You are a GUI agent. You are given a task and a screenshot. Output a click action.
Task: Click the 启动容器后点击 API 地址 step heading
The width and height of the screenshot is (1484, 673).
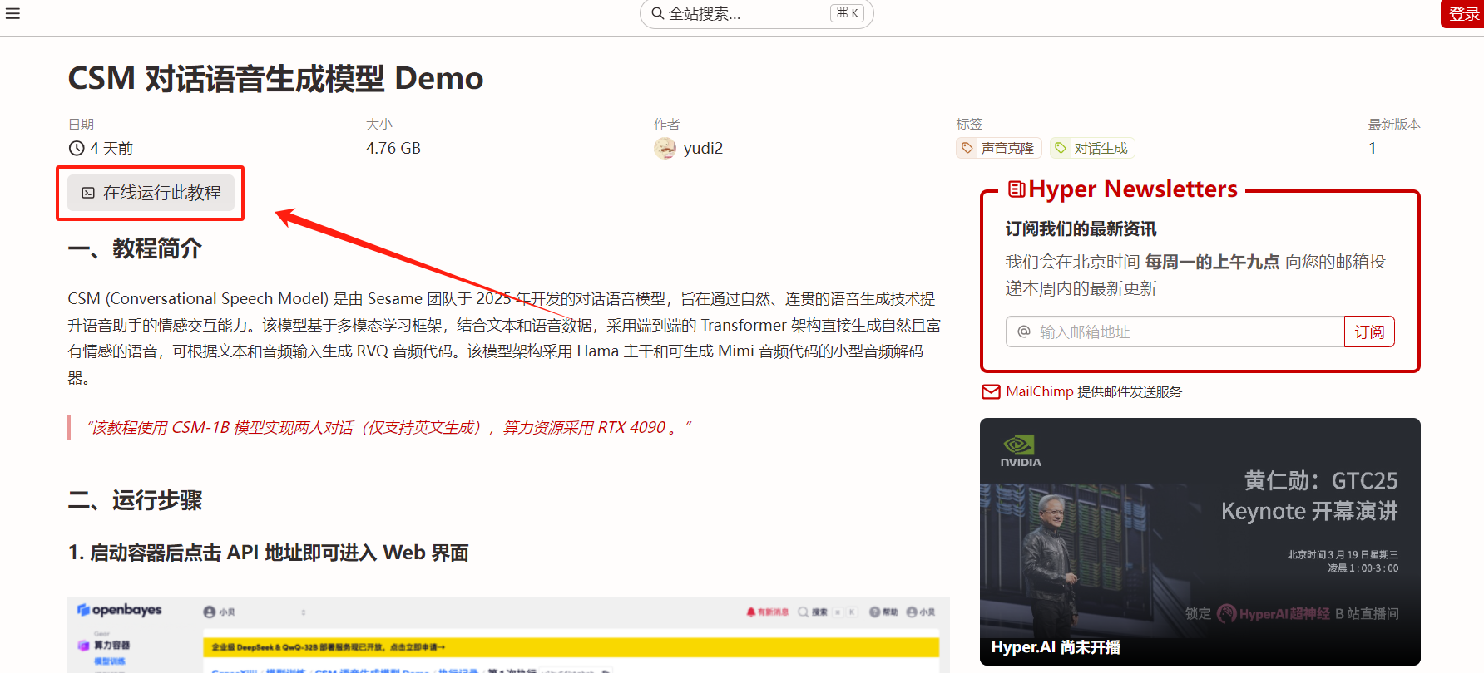point(268,553)
